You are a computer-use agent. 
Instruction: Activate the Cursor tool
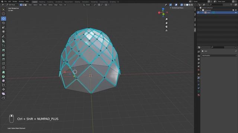click(x=3, y=14)
